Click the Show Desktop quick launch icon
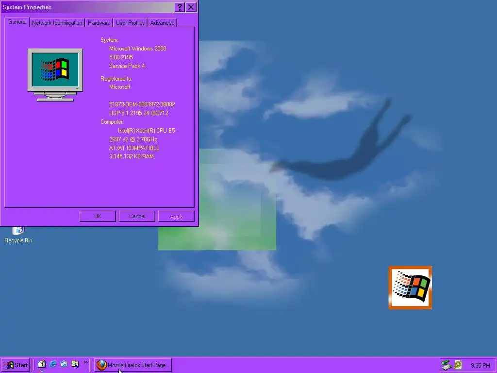497x373 pixels. tap(42, 364)
